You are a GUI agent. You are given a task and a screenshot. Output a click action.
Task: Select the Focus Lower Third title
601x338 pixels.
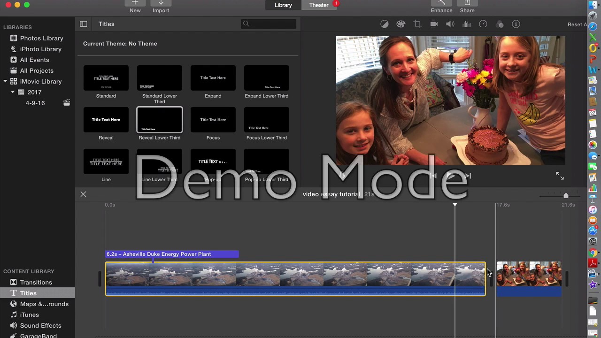[x=267, y=120]
